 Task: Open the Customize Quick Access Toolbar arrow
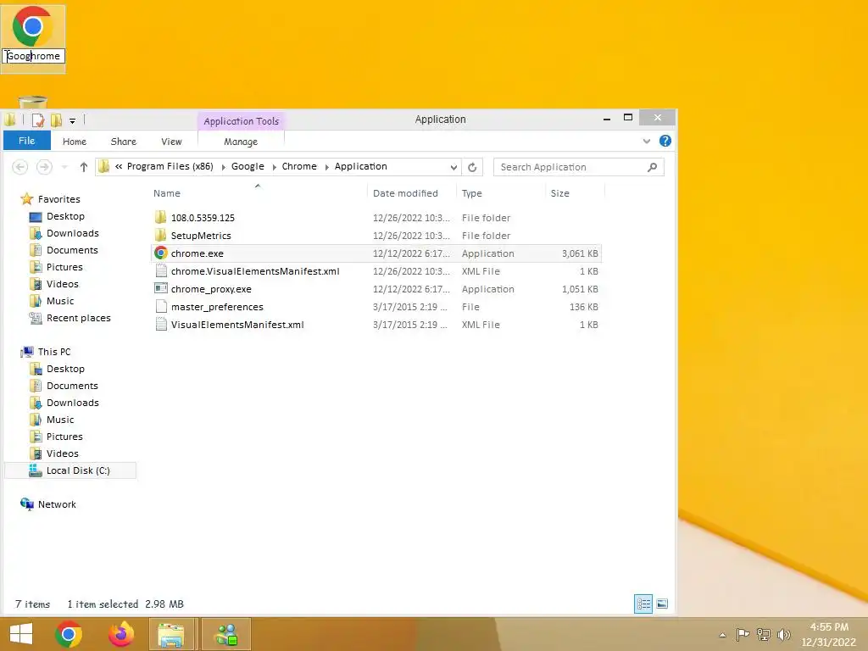tap(72, 120)
